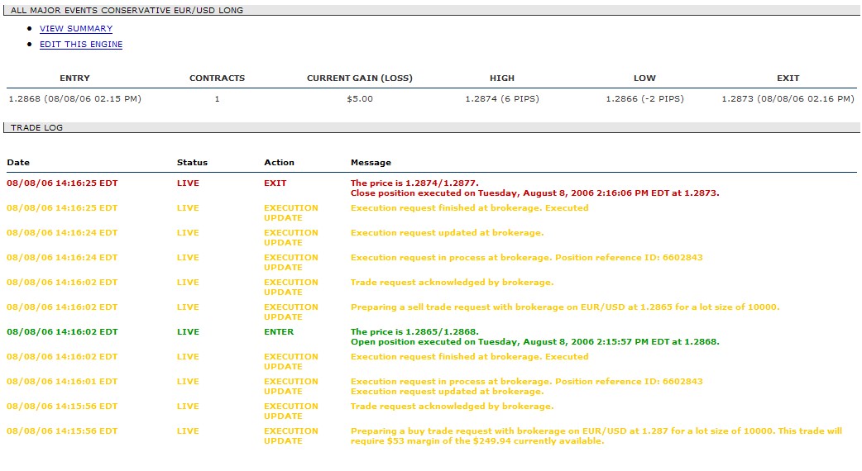Select the green open position executed message
This screenshot has width=862, height=471.
coord(534,342)
